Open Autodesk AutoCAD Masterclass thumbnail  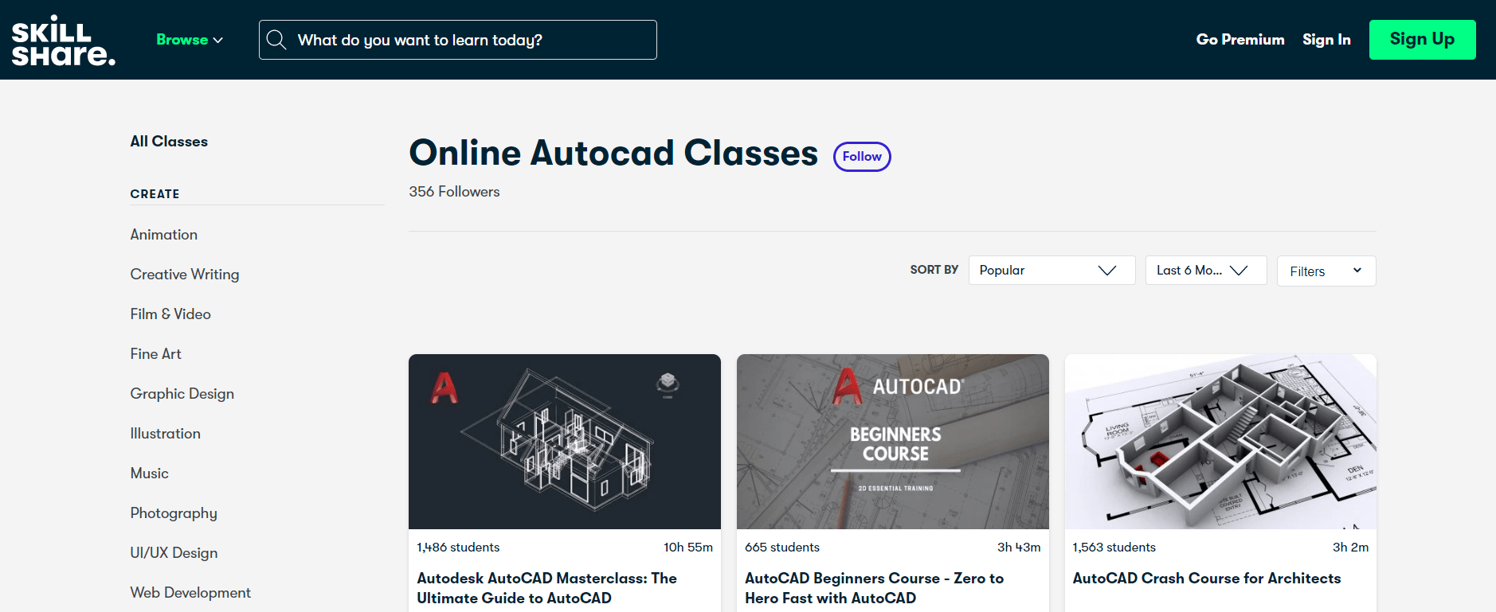(x=565, y=442)
